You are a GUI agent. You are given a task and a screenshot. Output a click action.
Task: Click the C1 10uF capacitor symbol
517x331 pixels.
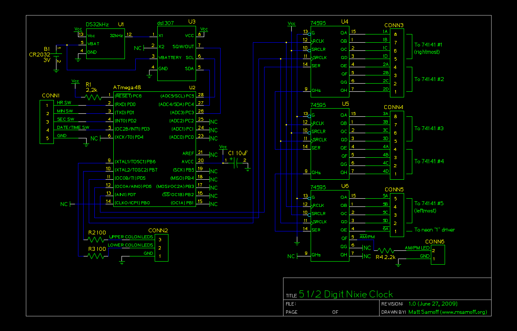click(x=236, y=162)
